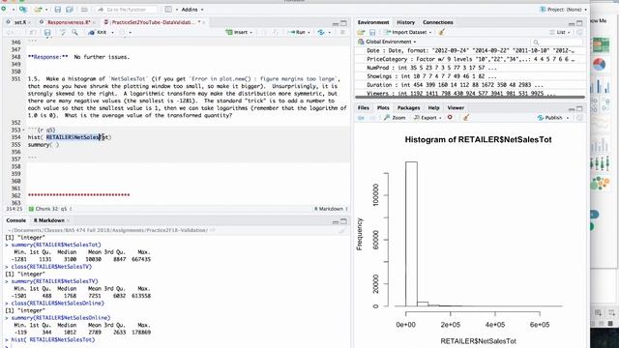The height and width of the screenshot is (348, 619).
Task: Click the editor's save document icon
Action: tap(47, 32)
